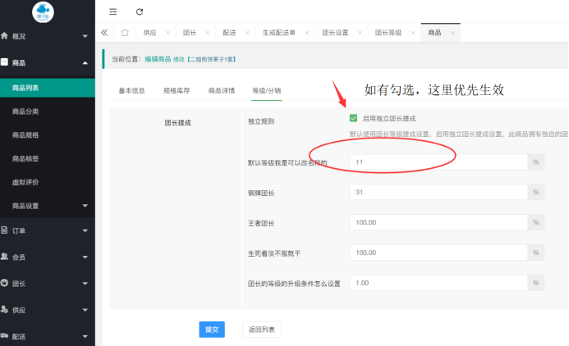Close the 供应 tab with its x icon

[x=167, y=33]
